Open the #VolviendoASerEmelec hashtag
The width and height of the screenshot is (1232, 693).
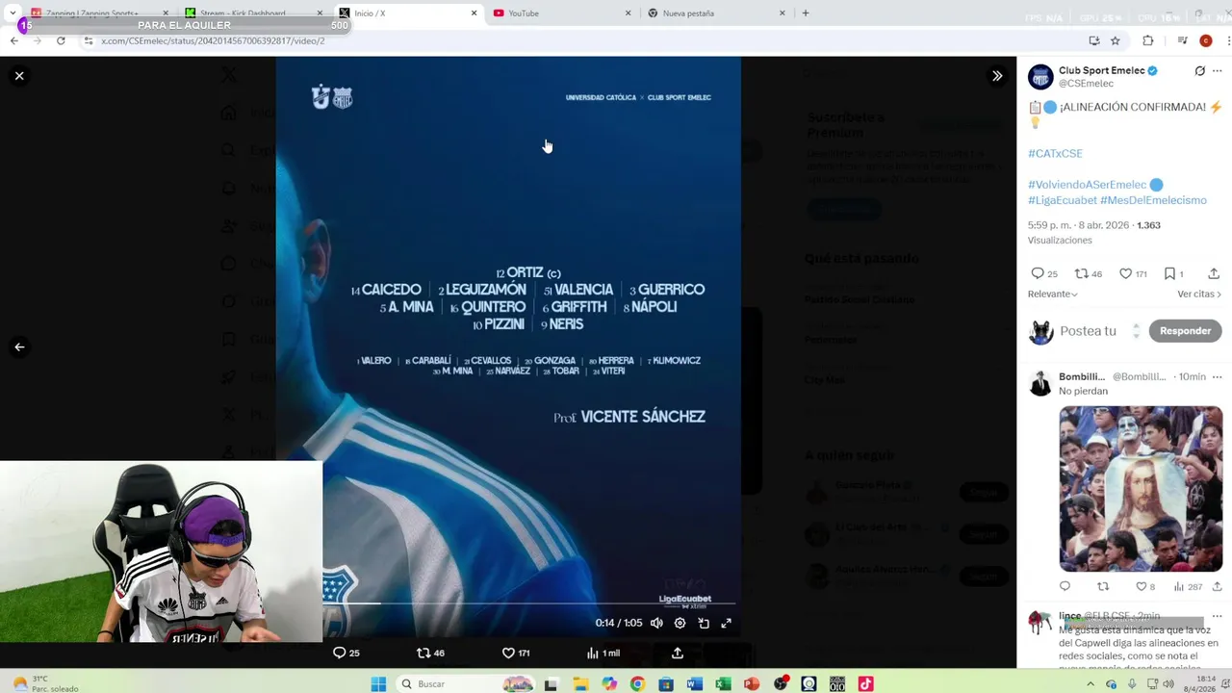(1087, 185)
